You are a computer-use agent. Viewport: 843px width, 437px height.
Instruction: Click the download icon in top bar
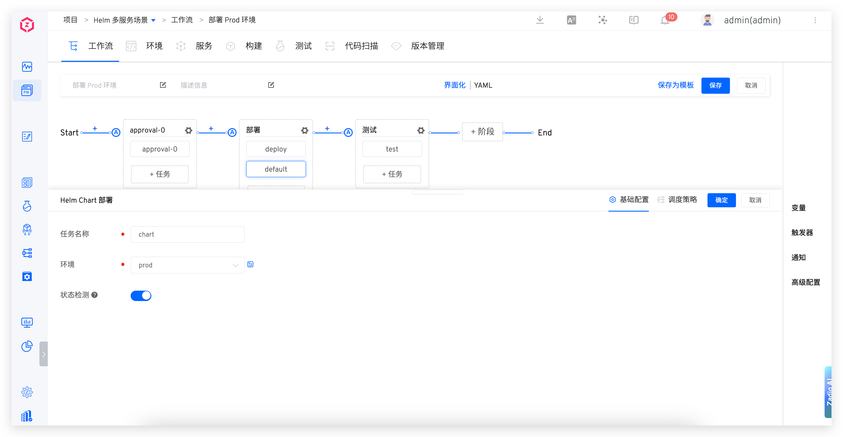pyautogui.click(x=540, y=20)
